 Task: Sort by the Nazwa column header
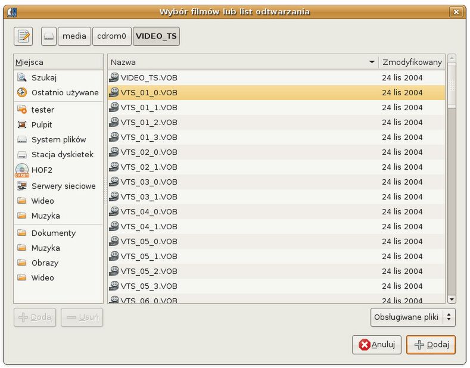(243, 63)
